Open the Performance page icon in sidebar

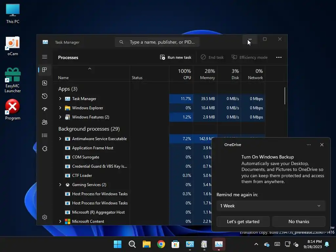tap(45, 83)
